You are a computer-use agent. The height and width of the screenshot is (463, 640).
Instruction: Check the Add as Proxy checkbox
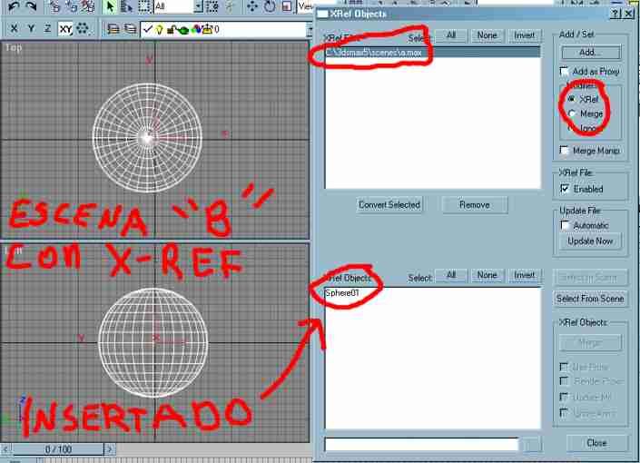click(565, 72)
